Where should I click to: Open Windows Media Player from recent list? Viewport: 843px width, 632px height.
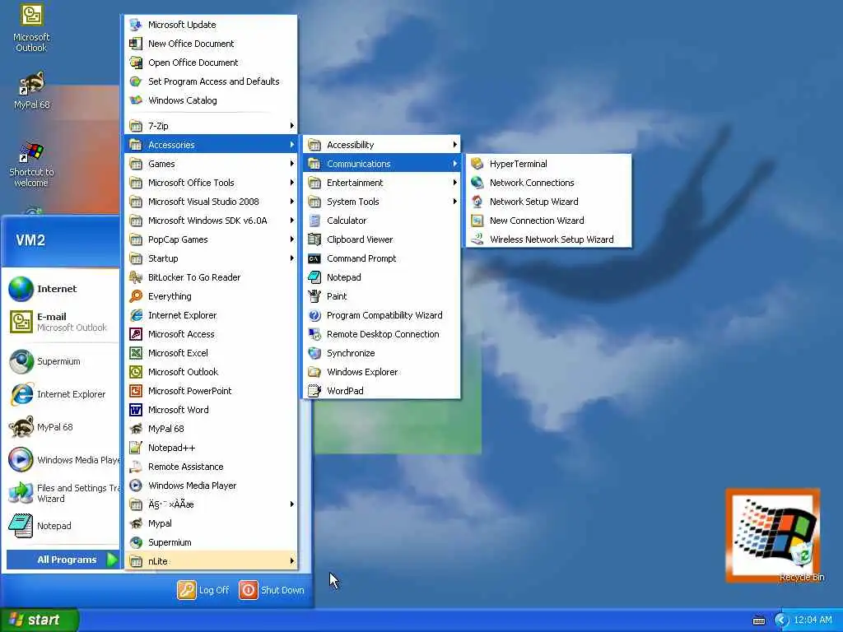click(63, 460)
